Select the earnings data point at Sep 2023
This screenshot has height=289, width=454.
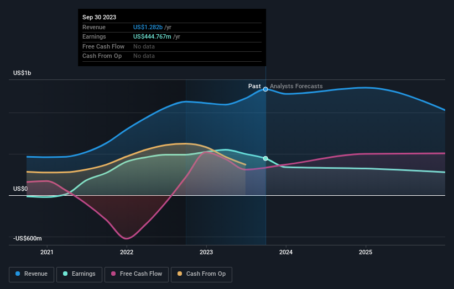click(265, 158)
